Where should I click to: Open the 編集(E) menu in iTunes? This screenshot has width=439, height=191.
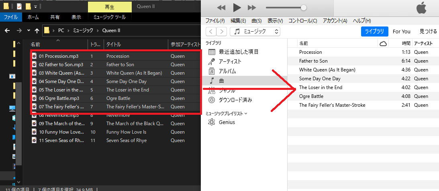click(238, 21)
